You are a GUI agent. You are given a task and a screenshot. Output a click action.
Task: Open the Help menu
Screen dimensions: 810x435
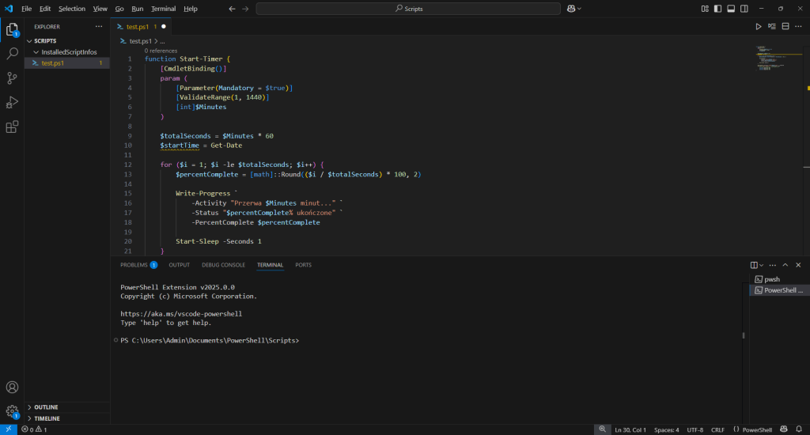point(191,9)
